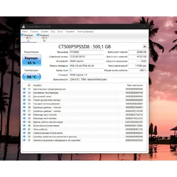Click the CrystalDiskInfo app icon in title bar

pos(24,27)
